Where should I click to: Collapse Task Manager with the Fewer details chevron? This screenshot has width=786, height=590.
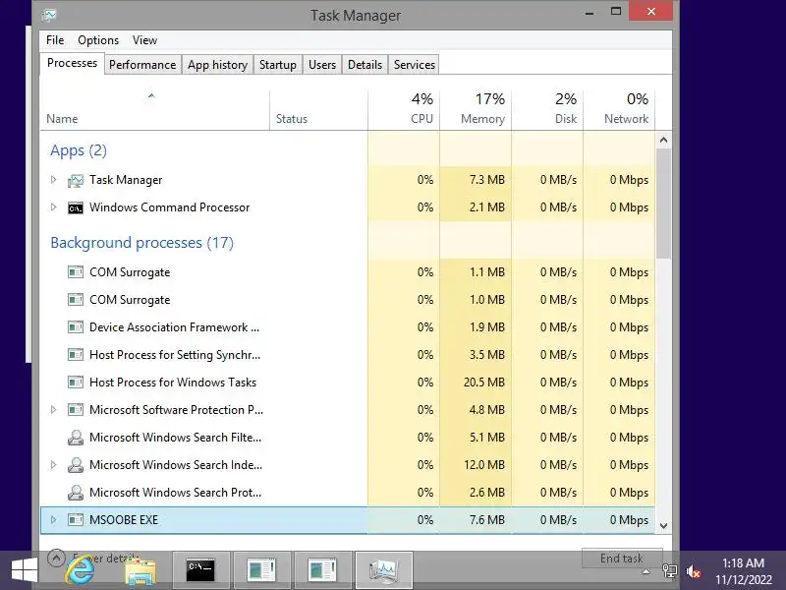(x=56, y=558)
